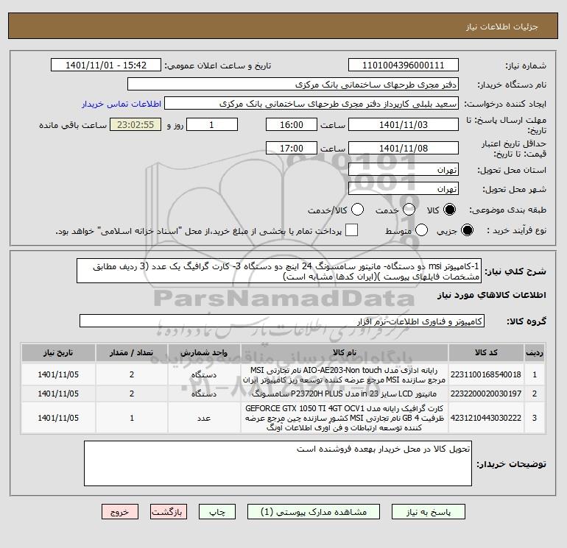Click the چاپ print button
567x548 pixels.
217,512
